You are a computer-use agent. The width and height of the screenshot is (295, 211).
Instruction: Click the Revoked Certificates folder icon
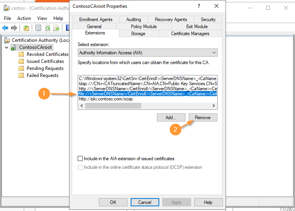tap(21, 54)
